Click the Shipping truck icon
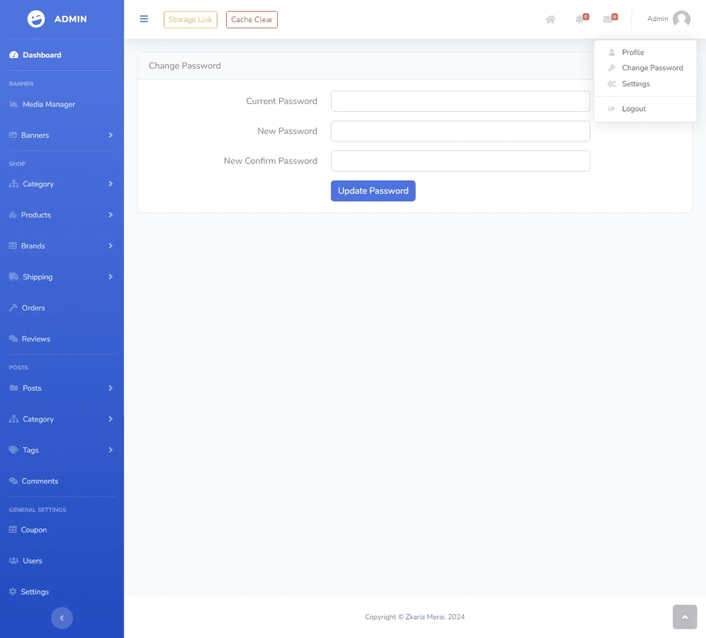The height and width of the screenshot is (638, 706). tap(14, 277)
